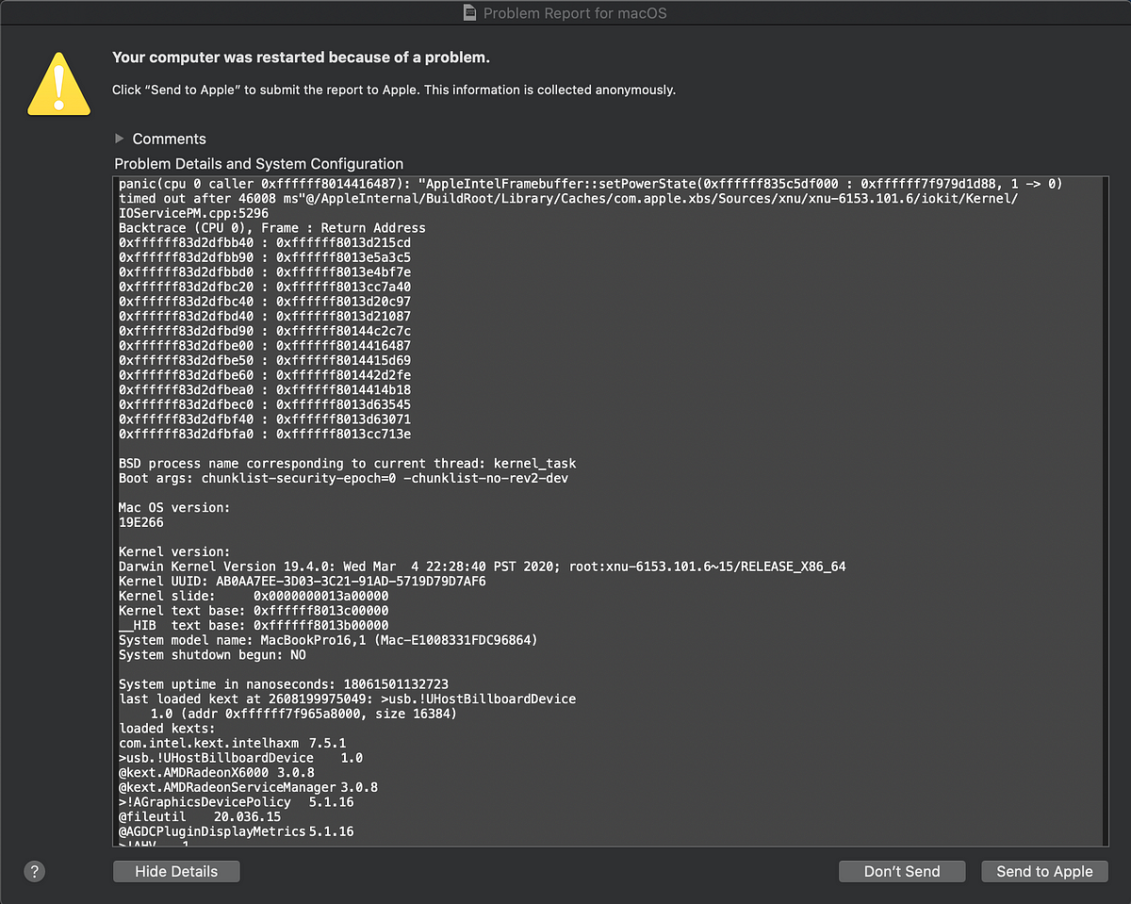Click the System uptime in nanoseconds line
Viewport: 1131px width, 904px height.
coord(283,684)
